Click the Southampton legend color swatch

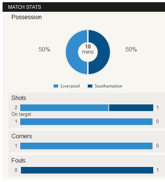(90, 86)
